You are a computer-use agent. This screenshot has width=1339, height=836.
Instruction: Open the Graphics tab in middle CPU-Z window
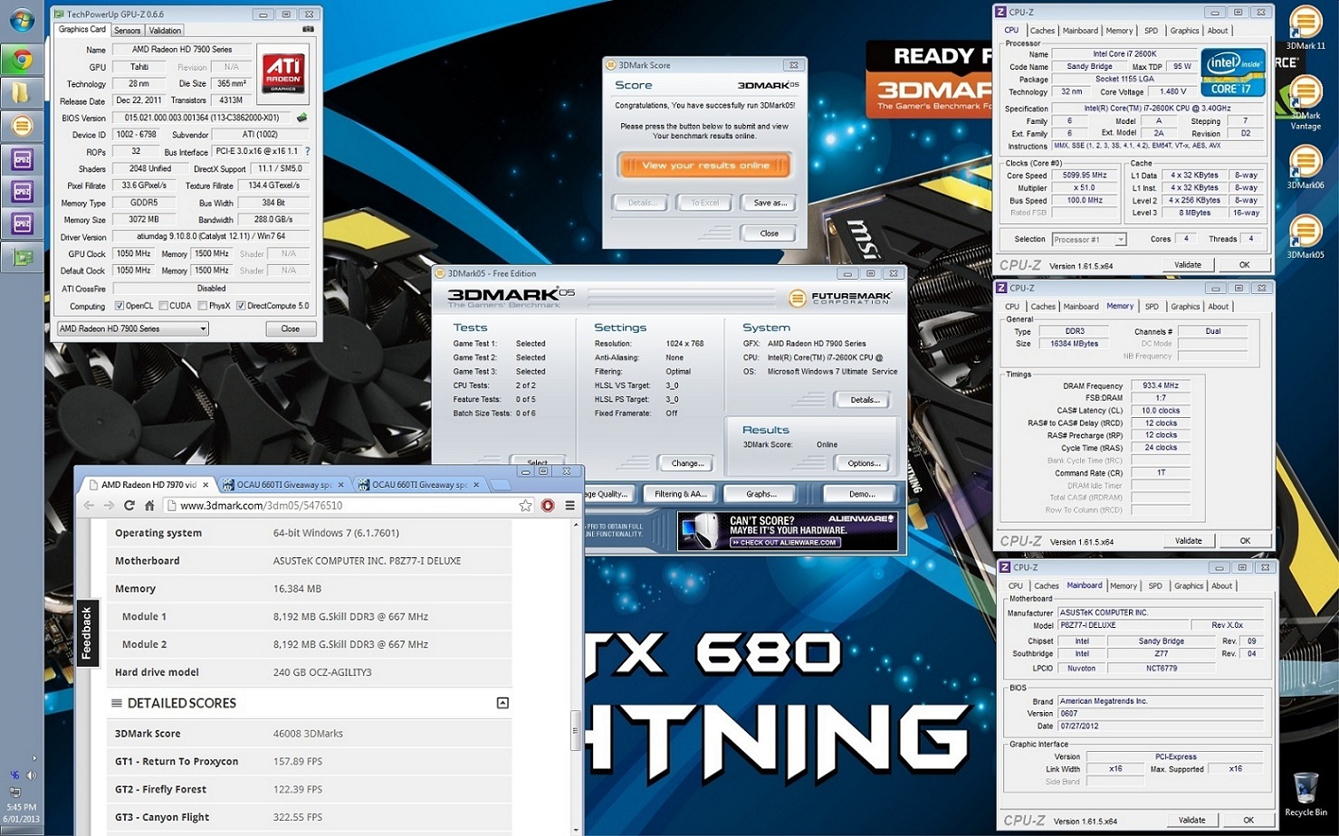point(1185,307)
